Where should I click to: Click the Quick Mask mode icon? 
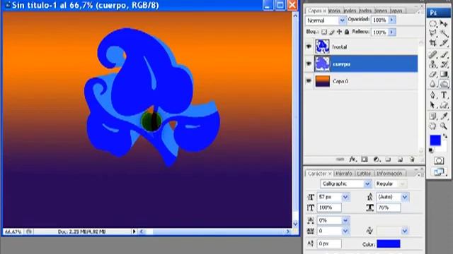pyautogui.click(x=439, y=161)
